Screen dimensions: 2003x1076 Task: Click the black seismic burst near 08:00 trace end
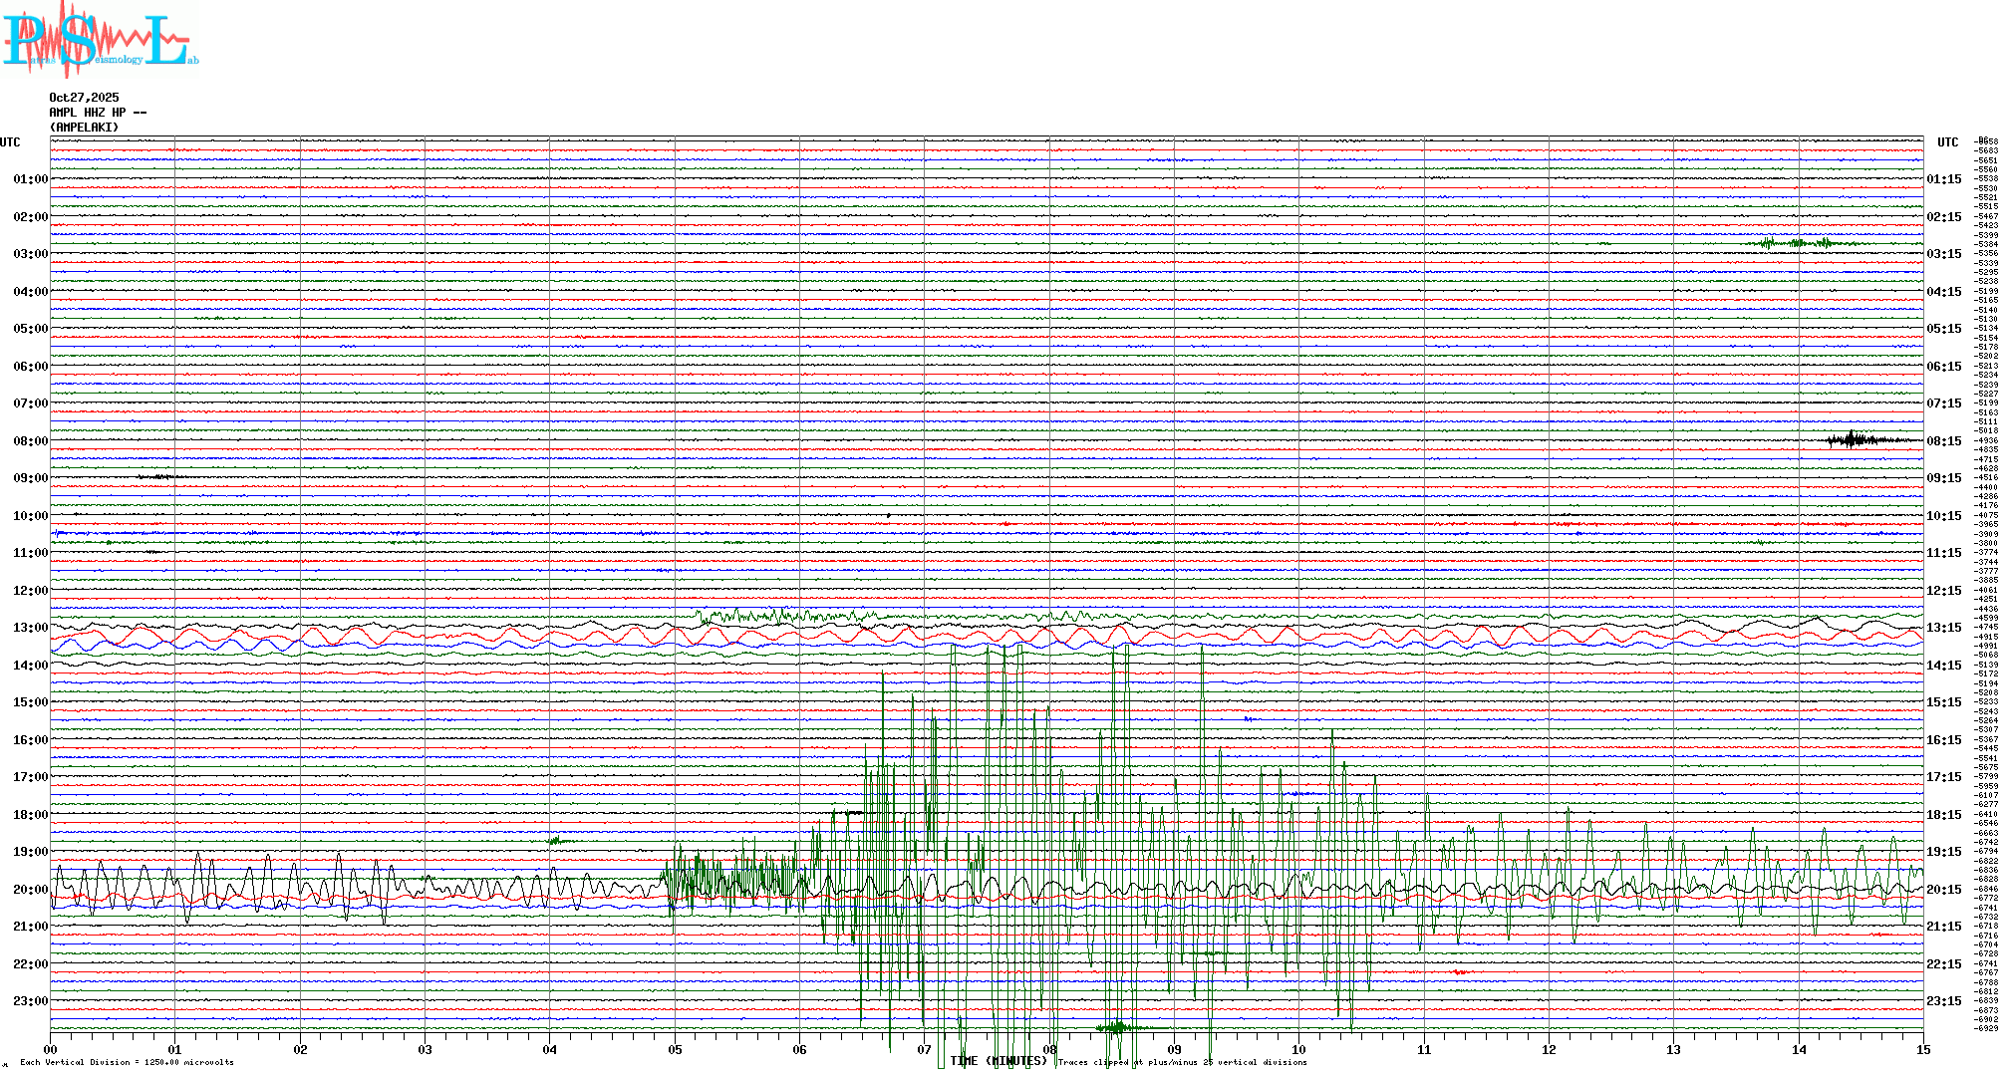point(1852,439)
